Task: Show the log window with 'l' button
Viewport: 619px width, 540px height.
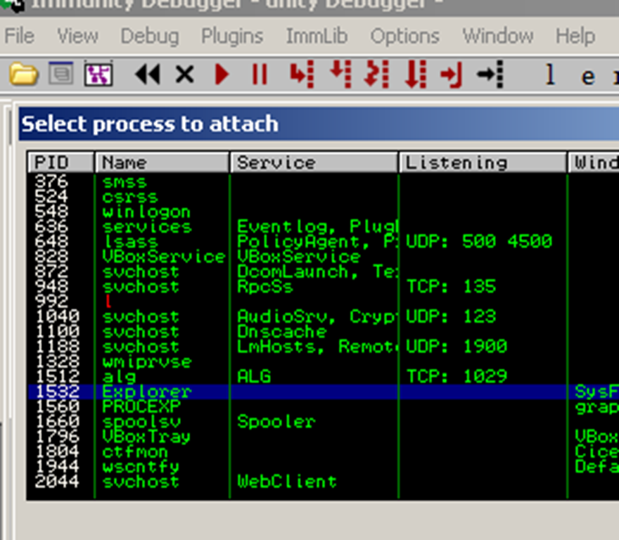Action: 550,75
